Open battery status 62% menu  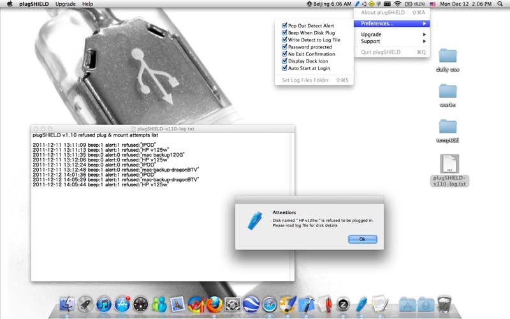pos(415,4)
